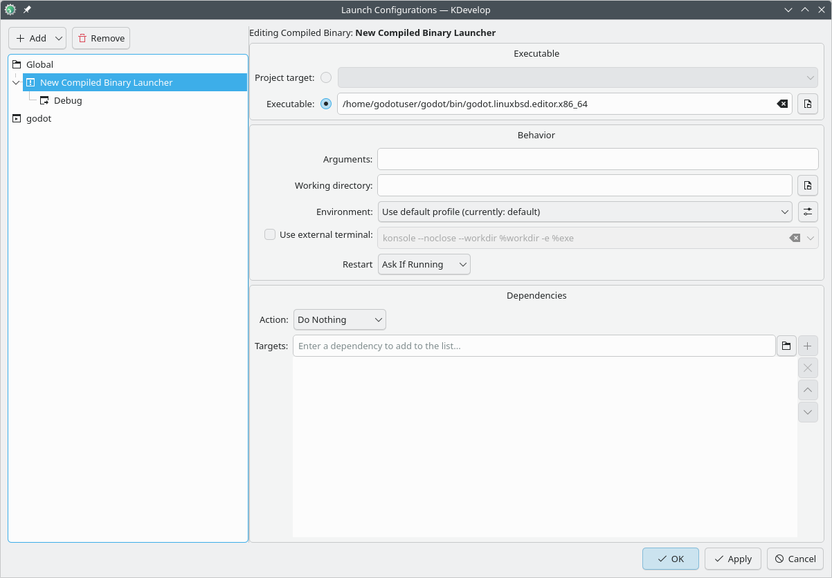This screenshot has height=578, width=832.
Task: Select the Debug launch mode
Action: [68, 100]
